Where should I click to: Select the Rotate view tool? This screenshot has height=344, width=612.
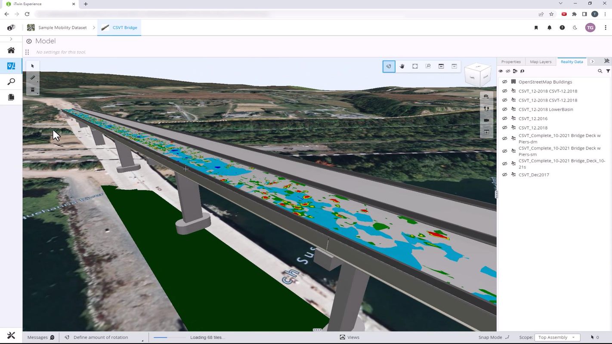point(389,66)
